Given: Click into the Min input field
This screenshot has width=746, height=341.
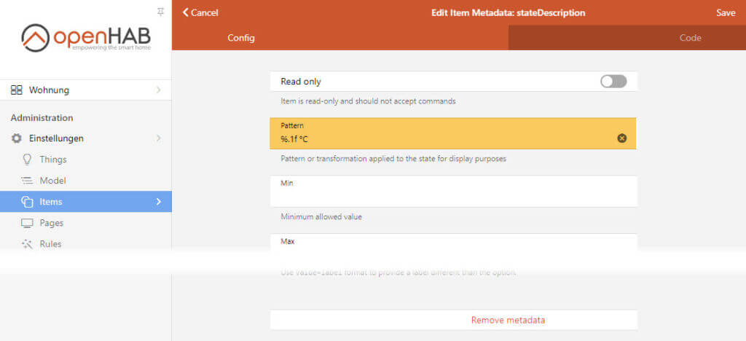Looking at the screenshot, I should tap(452, 197).
